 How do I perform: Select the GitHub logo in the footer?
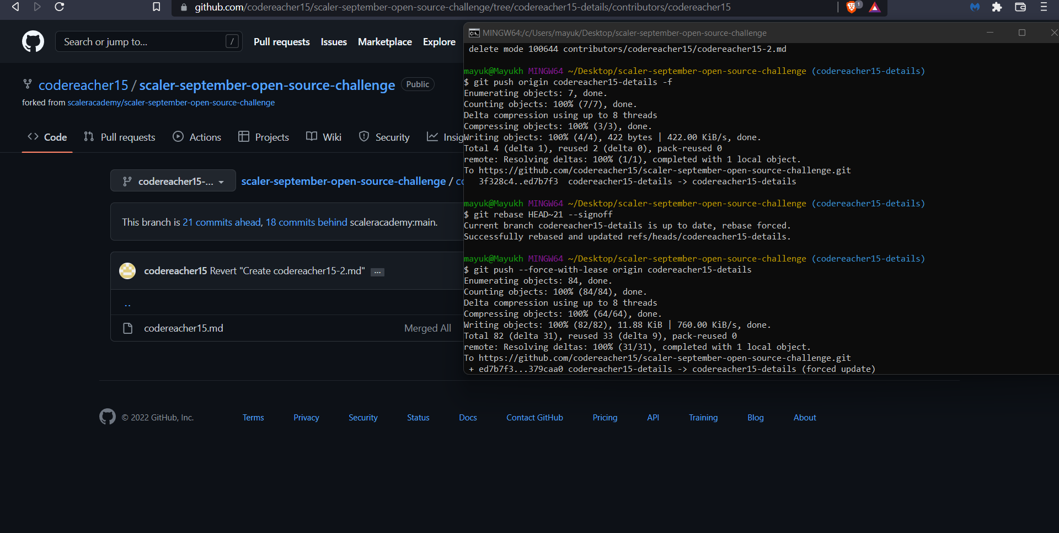(x=107, y=417)
